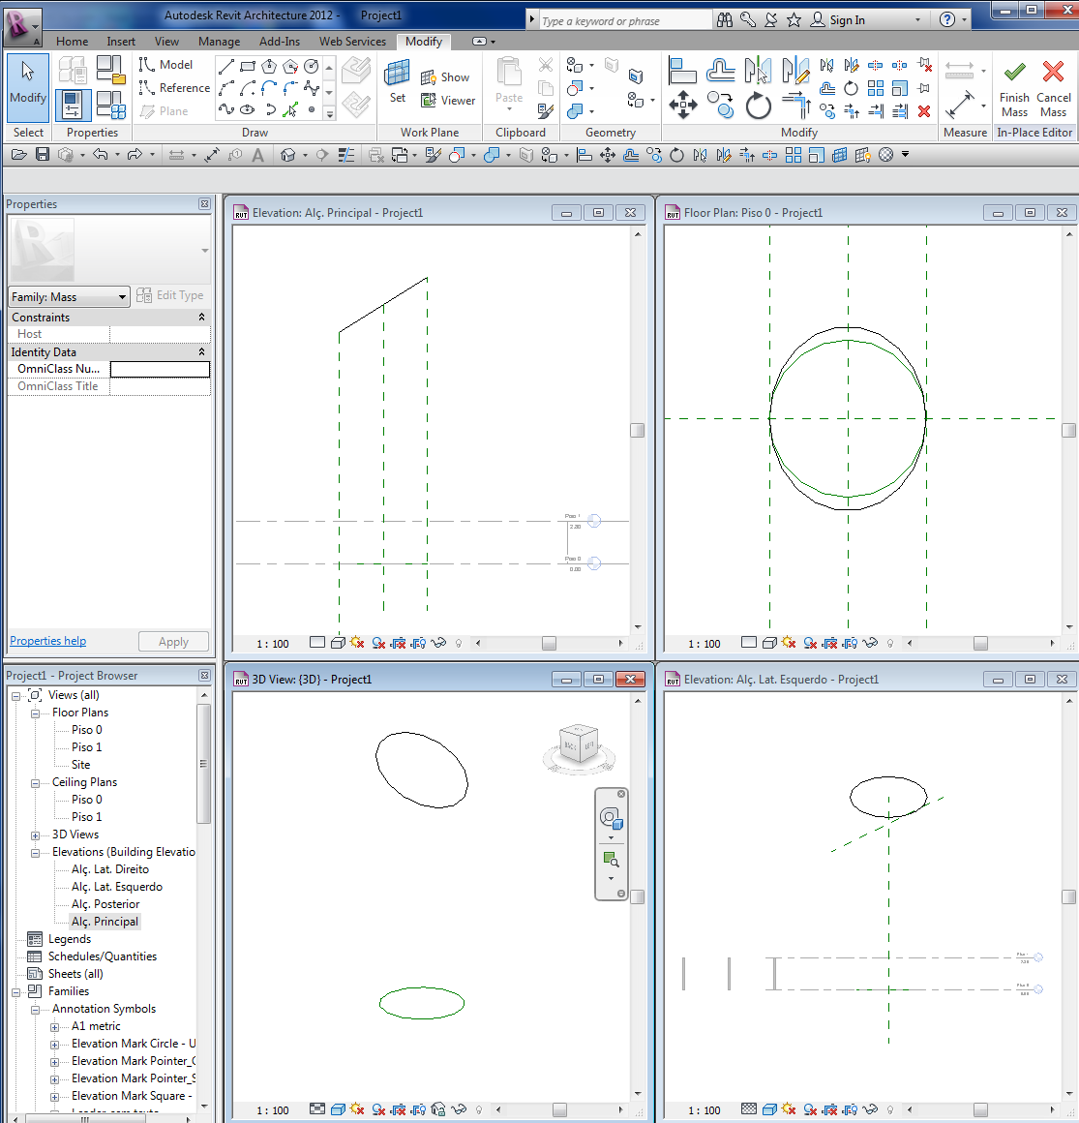Screen dimensions: 1079x1123
Task: Click the Save icon in quick access toolbar
Action: click(x=42, y=155)
